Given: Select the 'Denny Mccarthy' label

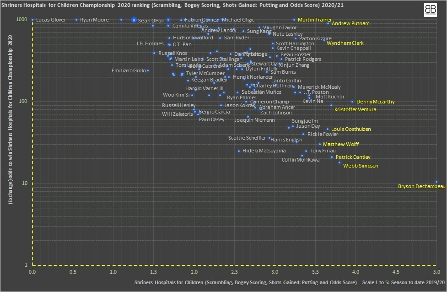Looking at the screenshot, I should (376, 102).
